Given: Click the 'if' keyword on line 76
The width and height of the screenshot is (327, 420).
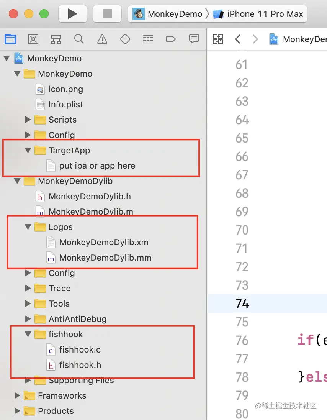Looking at the screenshot, I should 306,340.
